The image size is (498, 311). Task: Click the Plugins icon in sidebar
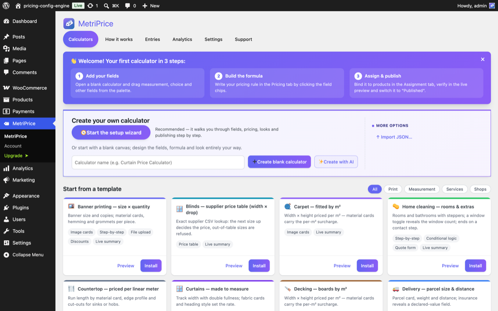(6, 207)
